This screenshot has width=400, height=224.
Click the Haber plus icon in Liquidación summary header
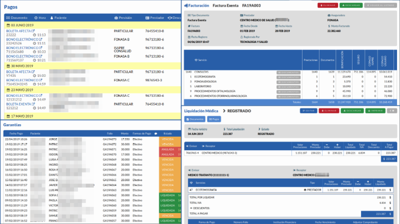[337, 145]
